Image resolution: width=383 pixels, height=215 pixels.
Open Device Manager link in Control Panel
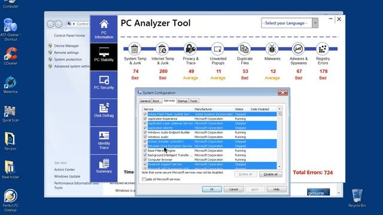[x=66, y=45]
